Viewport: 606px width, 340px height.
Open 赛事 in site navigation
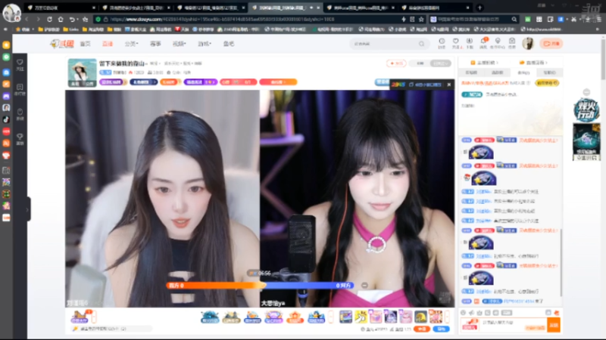tap(155, 44)
